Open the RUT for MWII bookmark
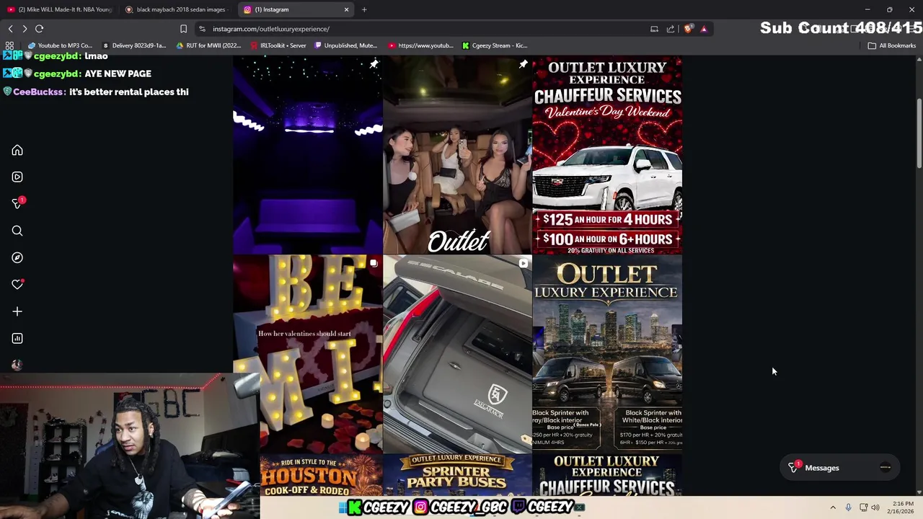The height and width of the screenshot is (519, 923). click(x=209, y=45)
